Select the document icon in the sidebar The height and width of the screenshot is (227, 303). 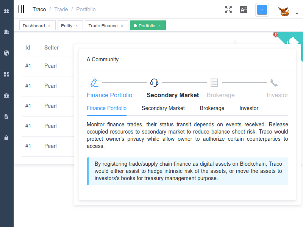click(x=6, y=117)
